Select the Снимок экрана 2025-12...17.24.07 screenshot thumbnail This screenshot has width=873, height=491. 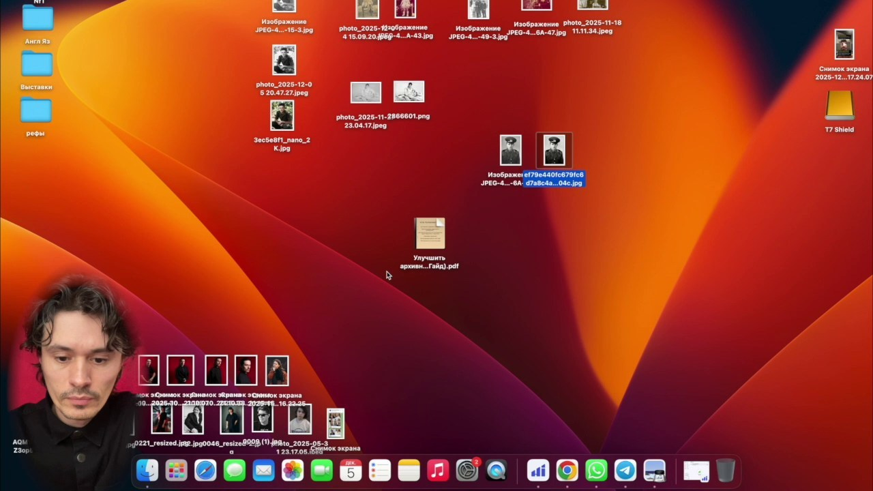pyautogui.click(x=844, y=45)
